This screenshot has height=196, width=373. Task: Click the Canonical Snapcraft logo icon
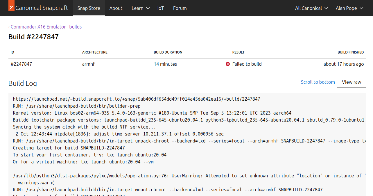11,6
